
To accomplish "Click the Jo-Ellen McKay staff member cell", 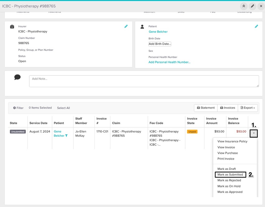I will tap(81, 134).
